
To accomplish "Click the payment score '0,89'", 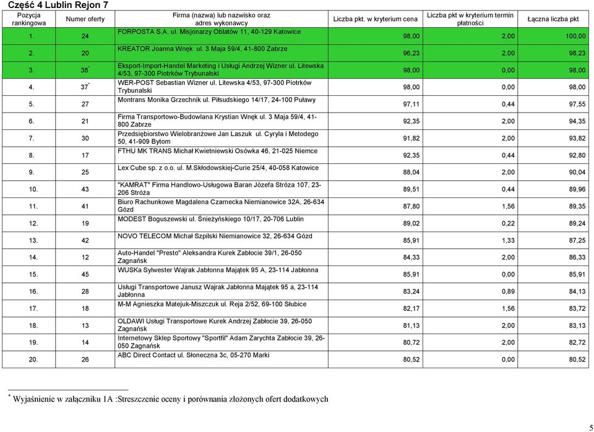I will 508,291.
